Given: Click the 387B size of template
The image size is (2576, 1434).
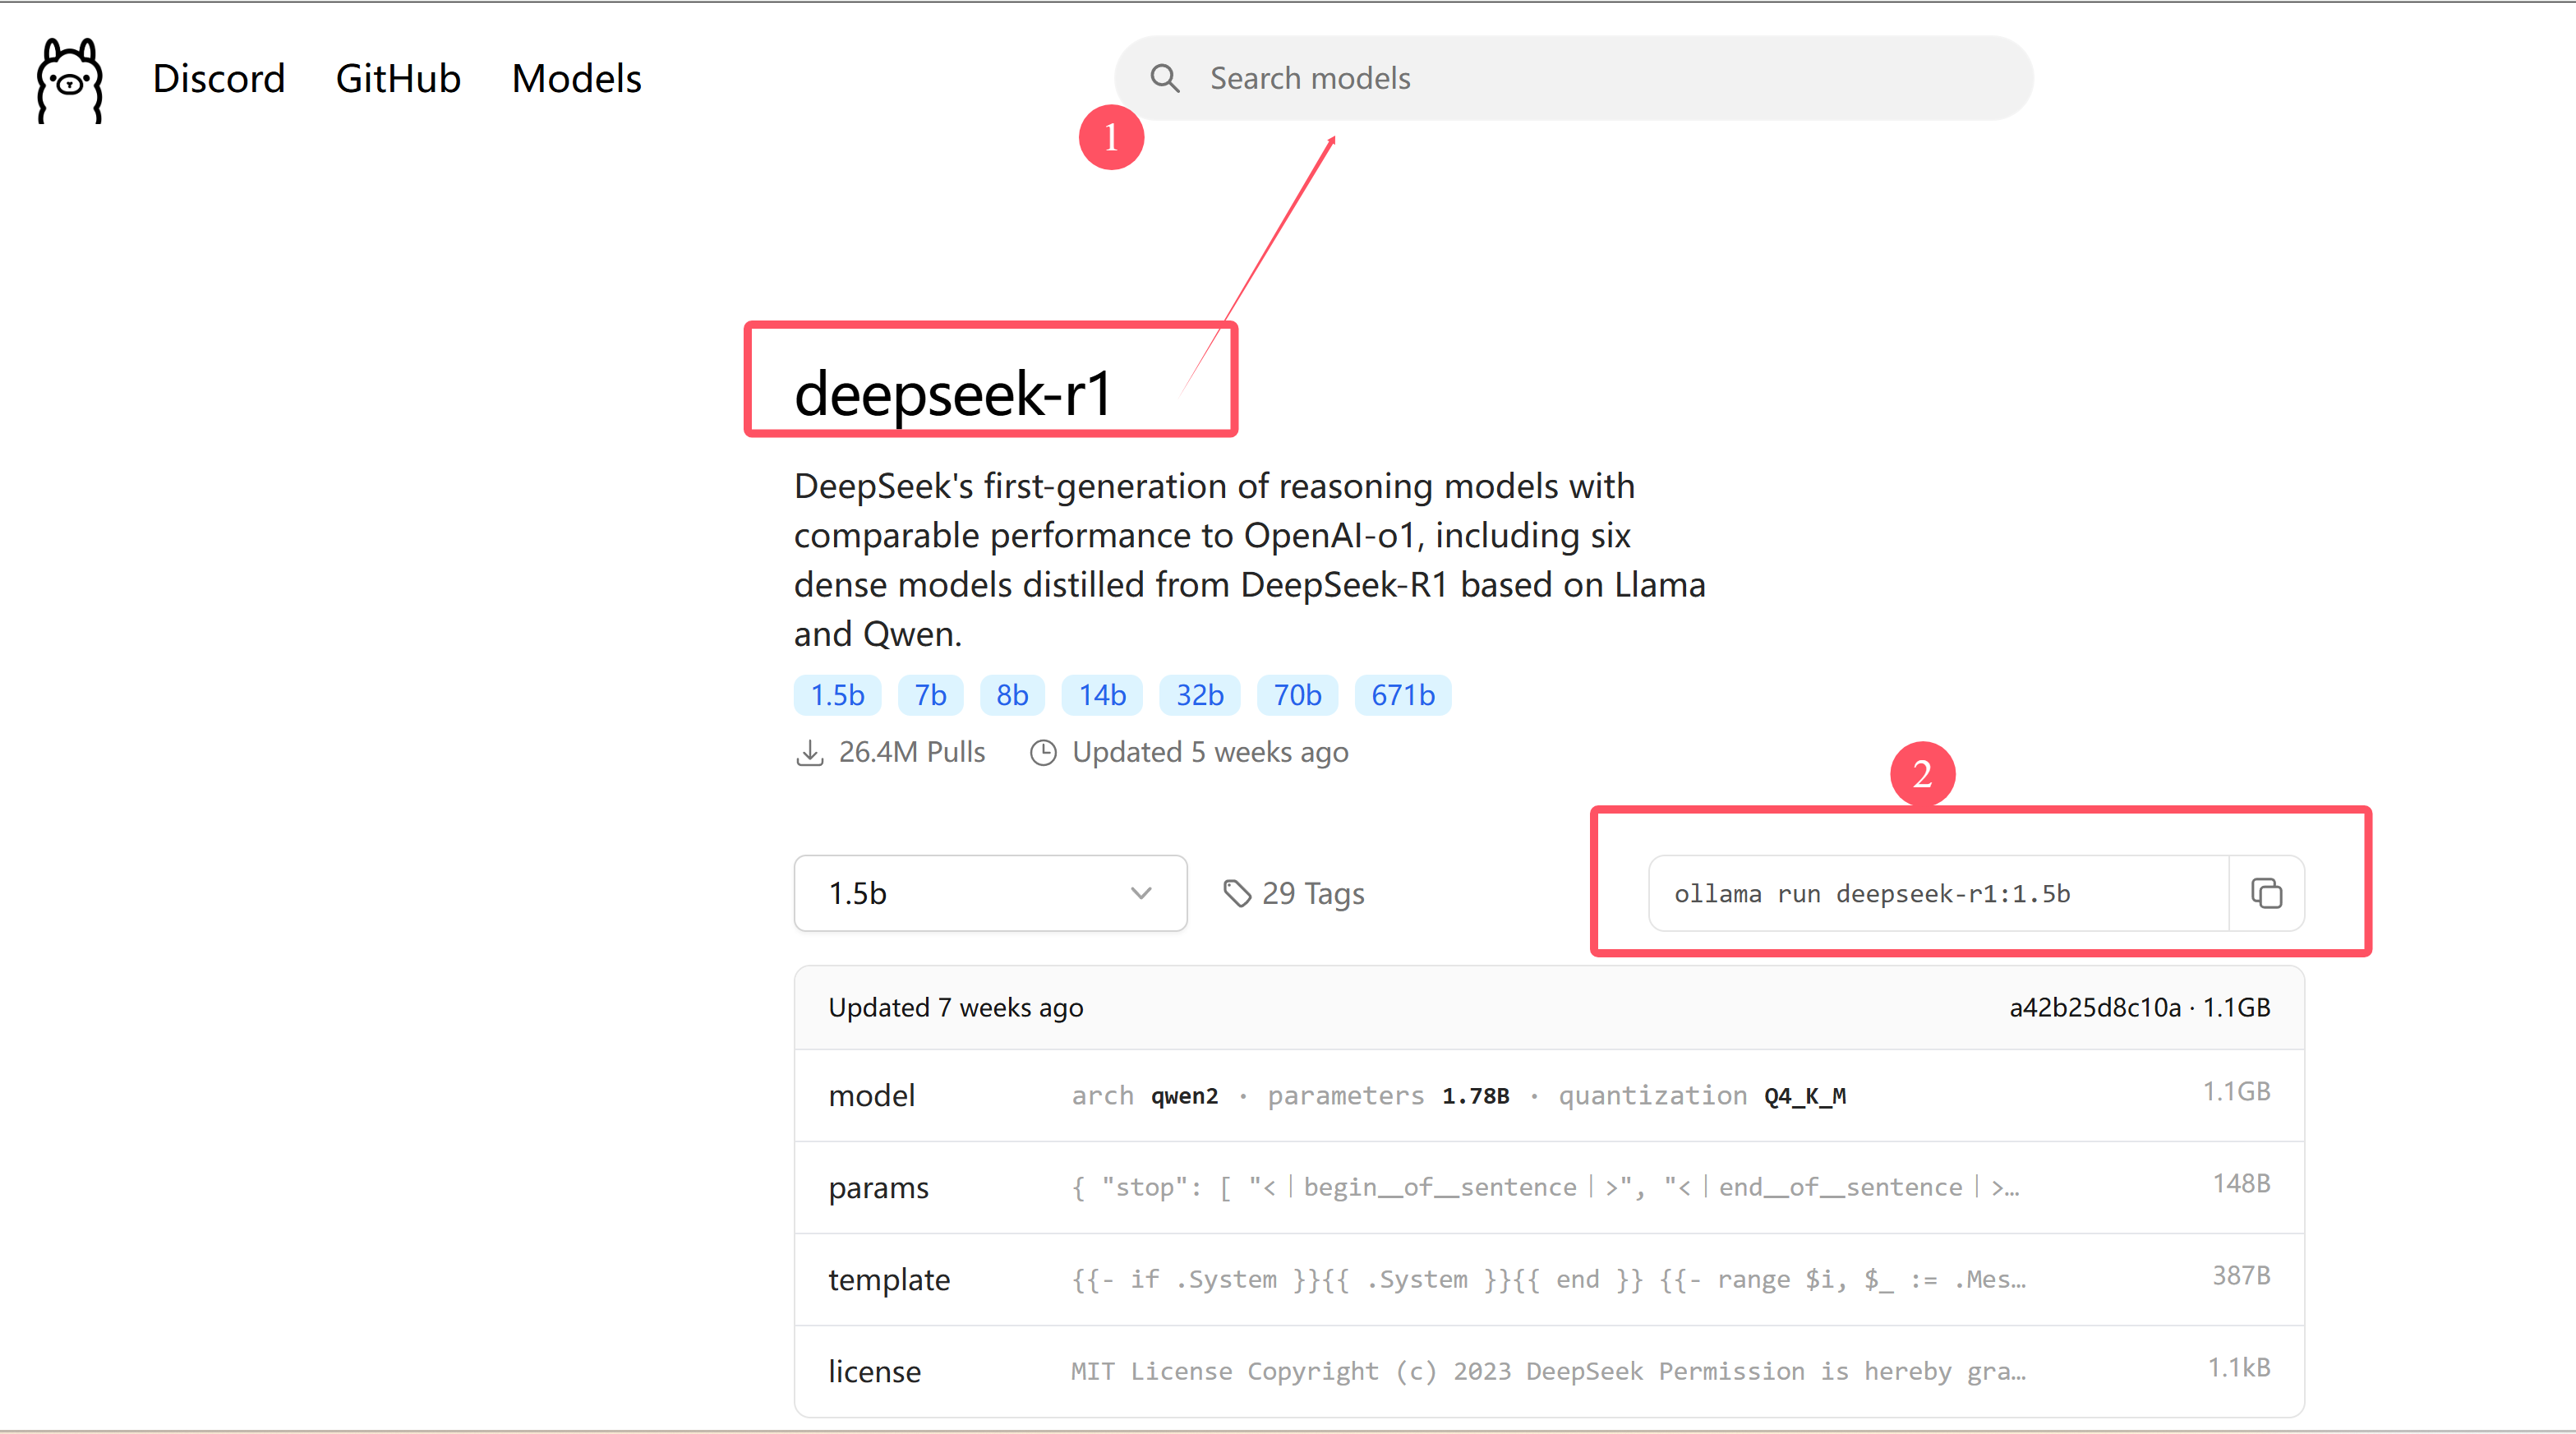Looking at the screenshot, I should point(2241,1276).
